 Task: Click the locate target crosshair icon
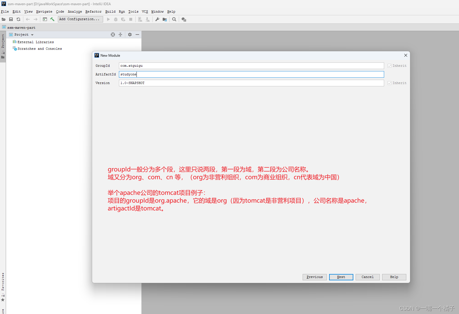[113, 35]
